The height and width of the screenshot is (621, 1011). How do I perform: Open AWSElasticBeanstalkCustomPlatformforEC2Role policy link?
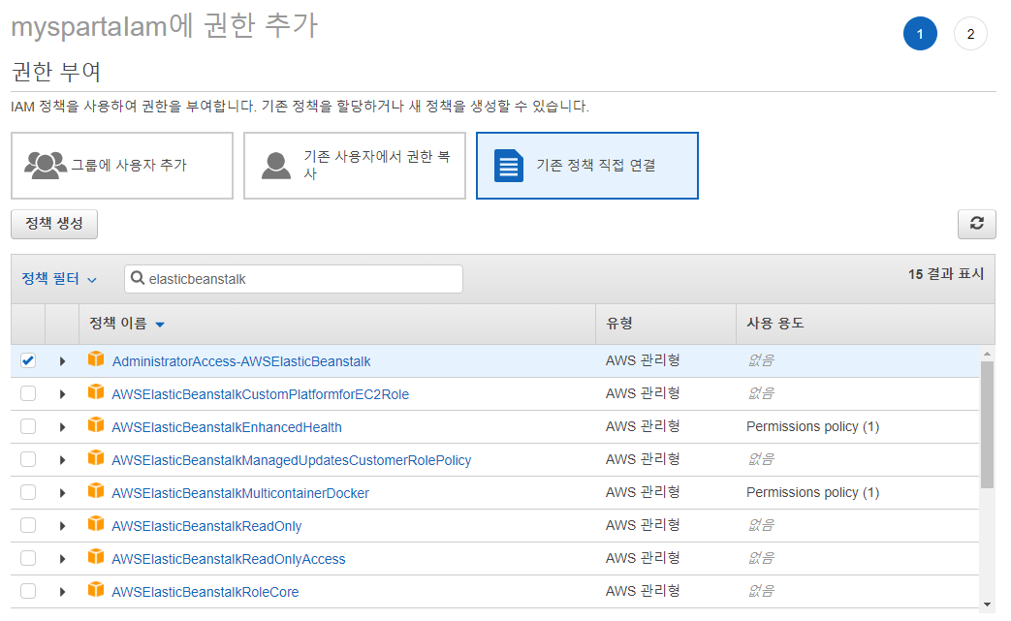click(x=261, y=394)
